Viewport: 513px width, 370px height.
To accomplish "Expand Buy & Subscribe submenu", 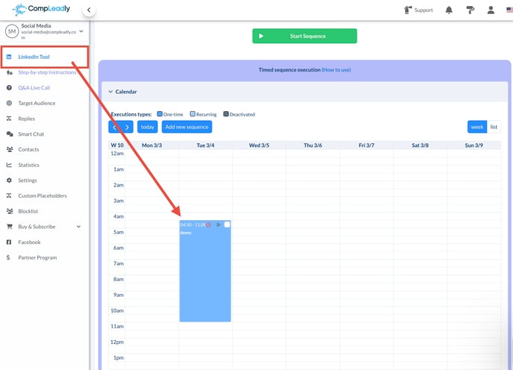I will pos(78,227).
